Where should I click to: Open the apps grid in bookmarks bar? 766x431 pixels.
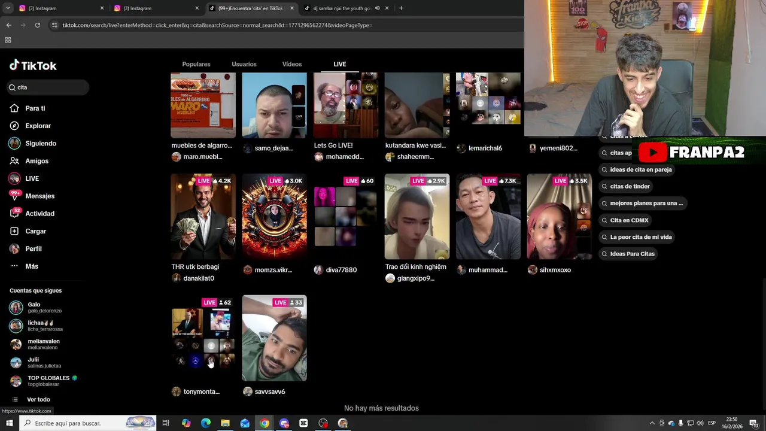tap(8, 40)
